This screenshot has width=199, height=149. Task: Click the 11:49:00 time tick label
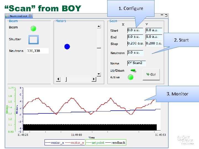[77, 135]
